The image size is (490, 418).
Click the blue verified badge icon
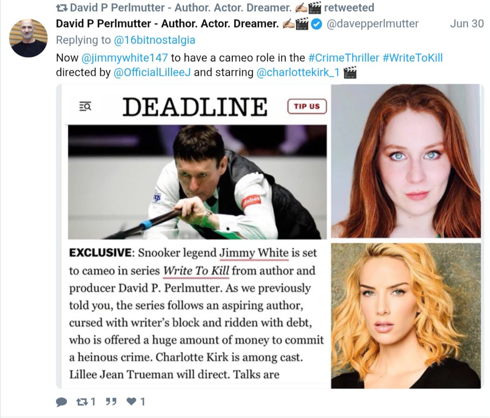point(317,24)
